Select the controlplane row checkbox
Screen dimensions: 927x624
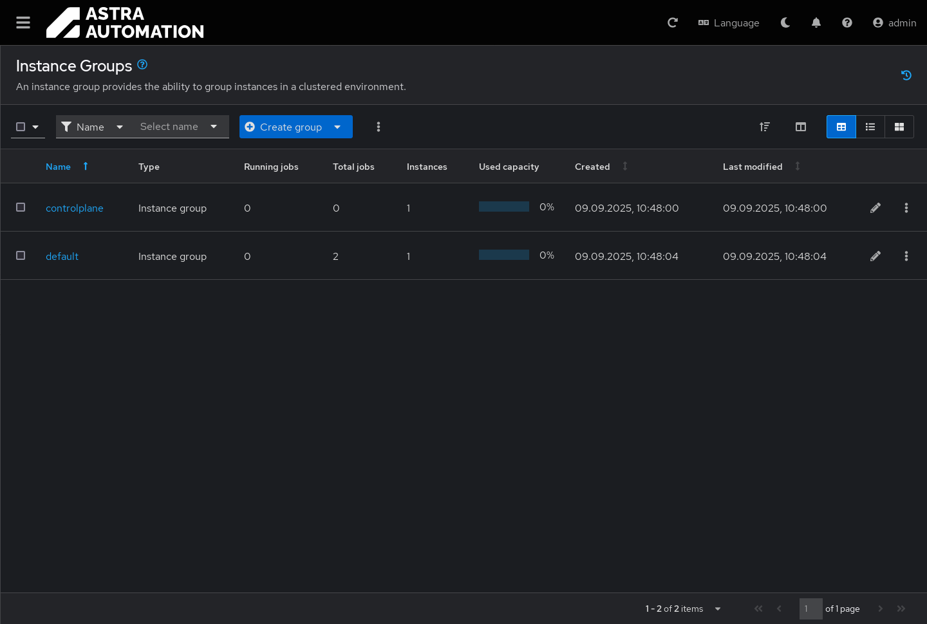(21, 207)
